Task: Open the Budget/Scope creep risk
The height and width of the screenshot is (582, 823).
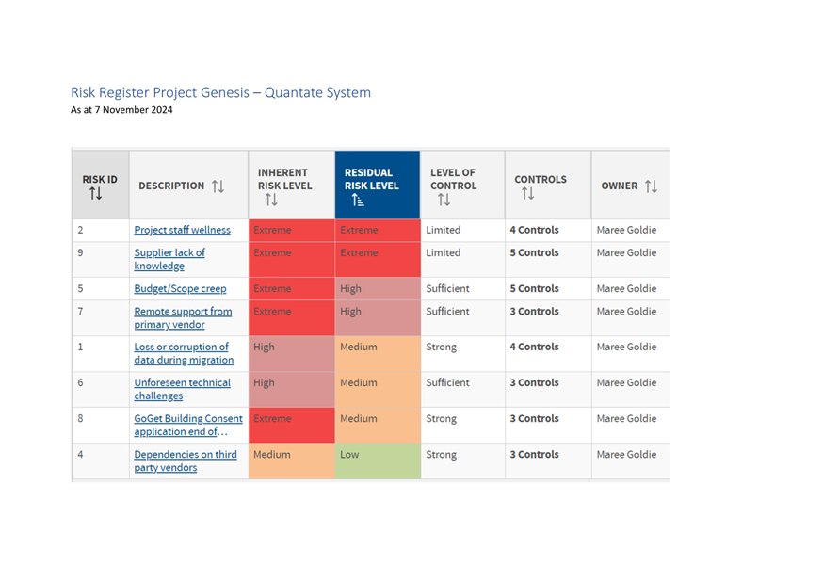Action: click(x=180, y=288)
